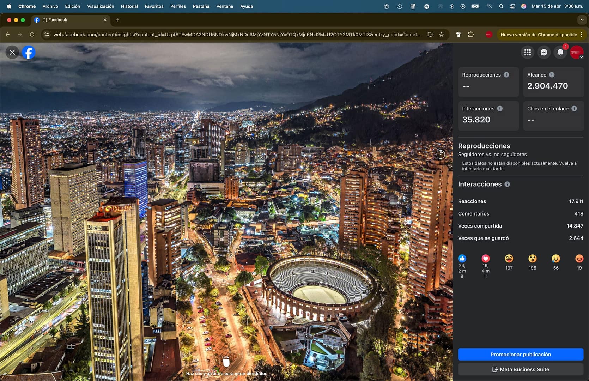589x381 pixels.
Task: Select the Like reaction thumbs-up icon
Action: [462, 258]
